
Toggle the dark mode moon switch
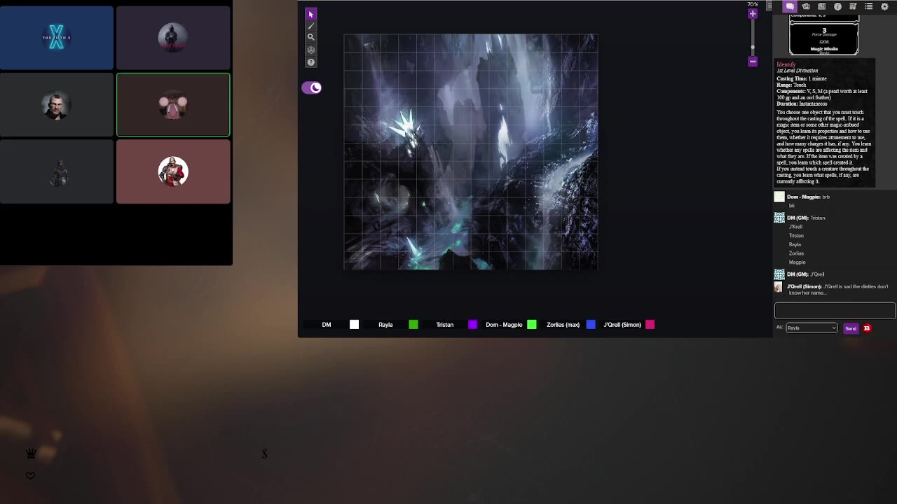tap(311, 87)
